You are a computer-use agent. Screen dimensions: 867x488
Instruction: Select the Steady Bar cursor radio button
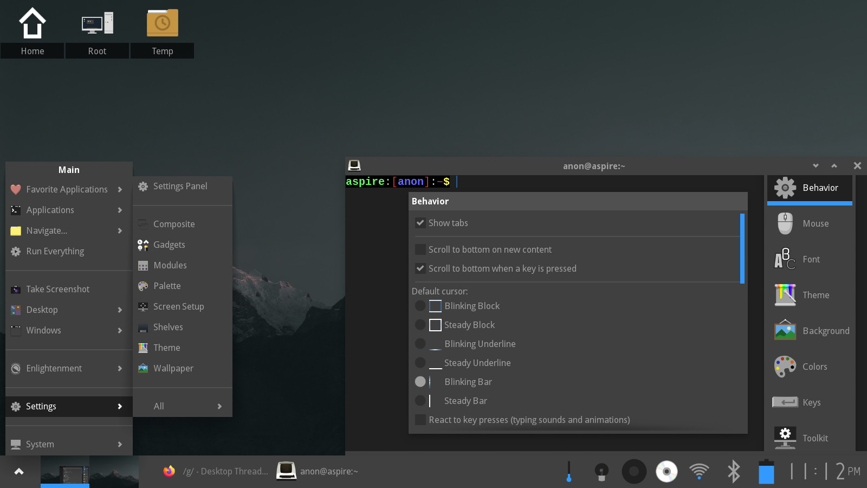pyautogui.click(x=420, y=401)
